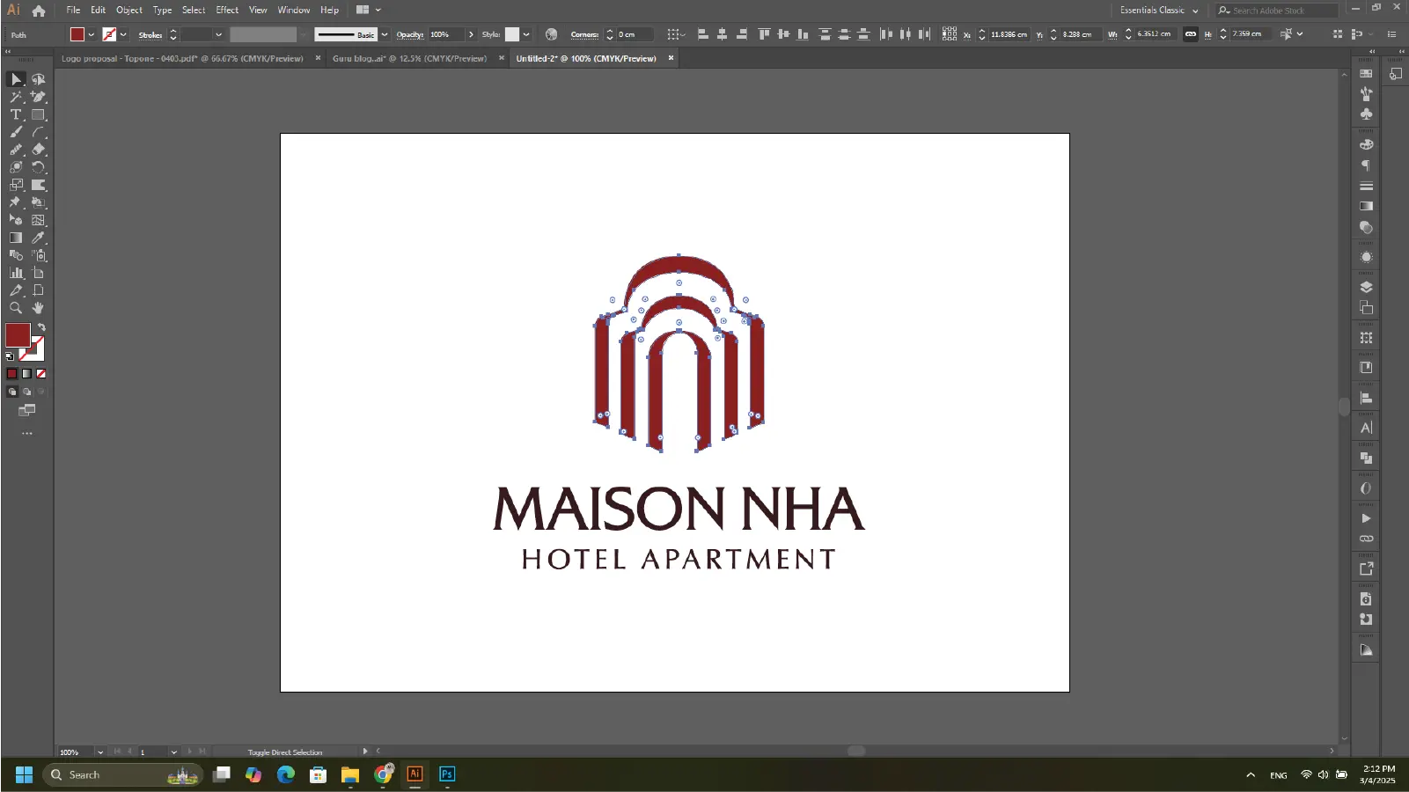Open the File menu
The width and height of the screenshot is (1409, 792).
(73, 11)
